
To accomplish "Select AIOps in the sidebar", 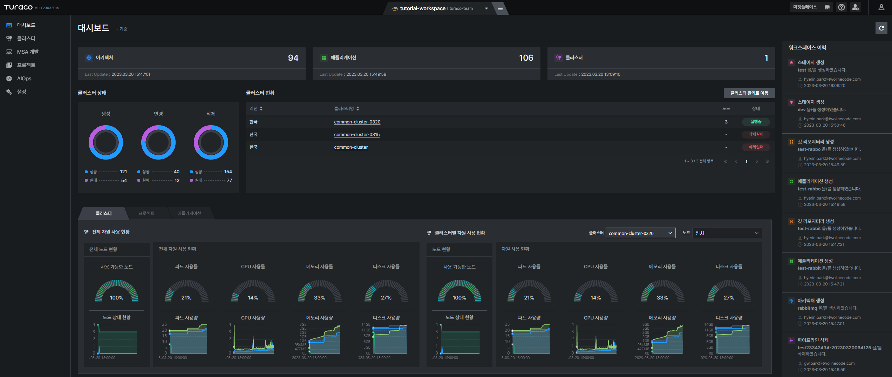I will point(24,79).
